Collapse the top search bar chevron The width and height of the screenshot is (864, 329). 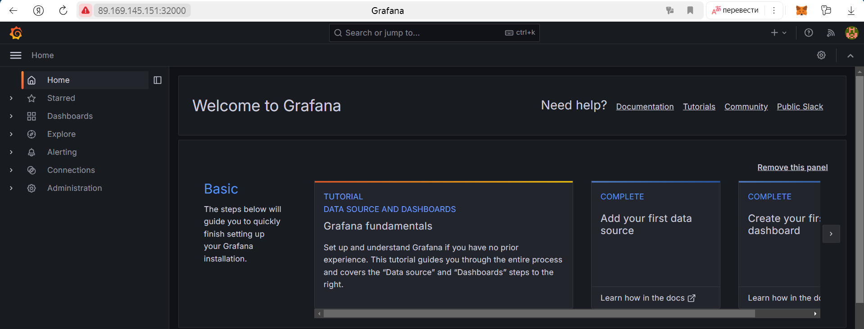point(850,56)
